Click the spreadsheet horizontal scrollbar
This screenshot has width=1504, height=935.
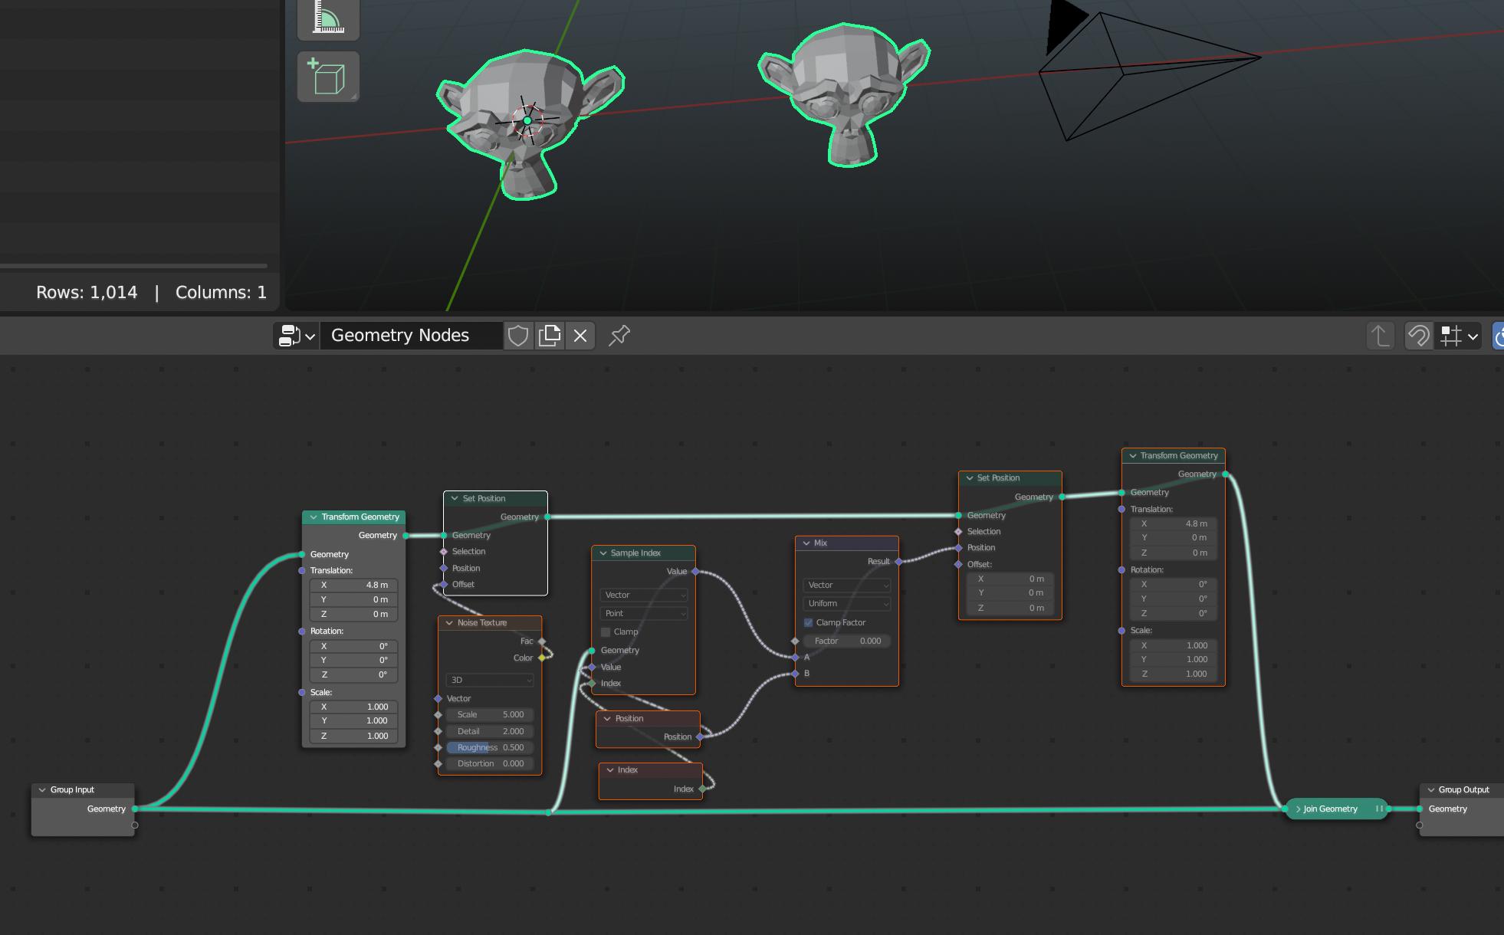134,267
